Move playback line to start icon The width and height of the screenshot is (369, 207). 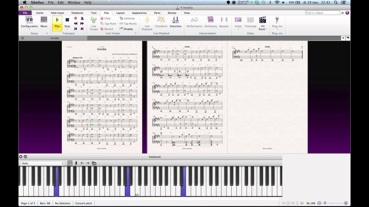click(76, 29)
